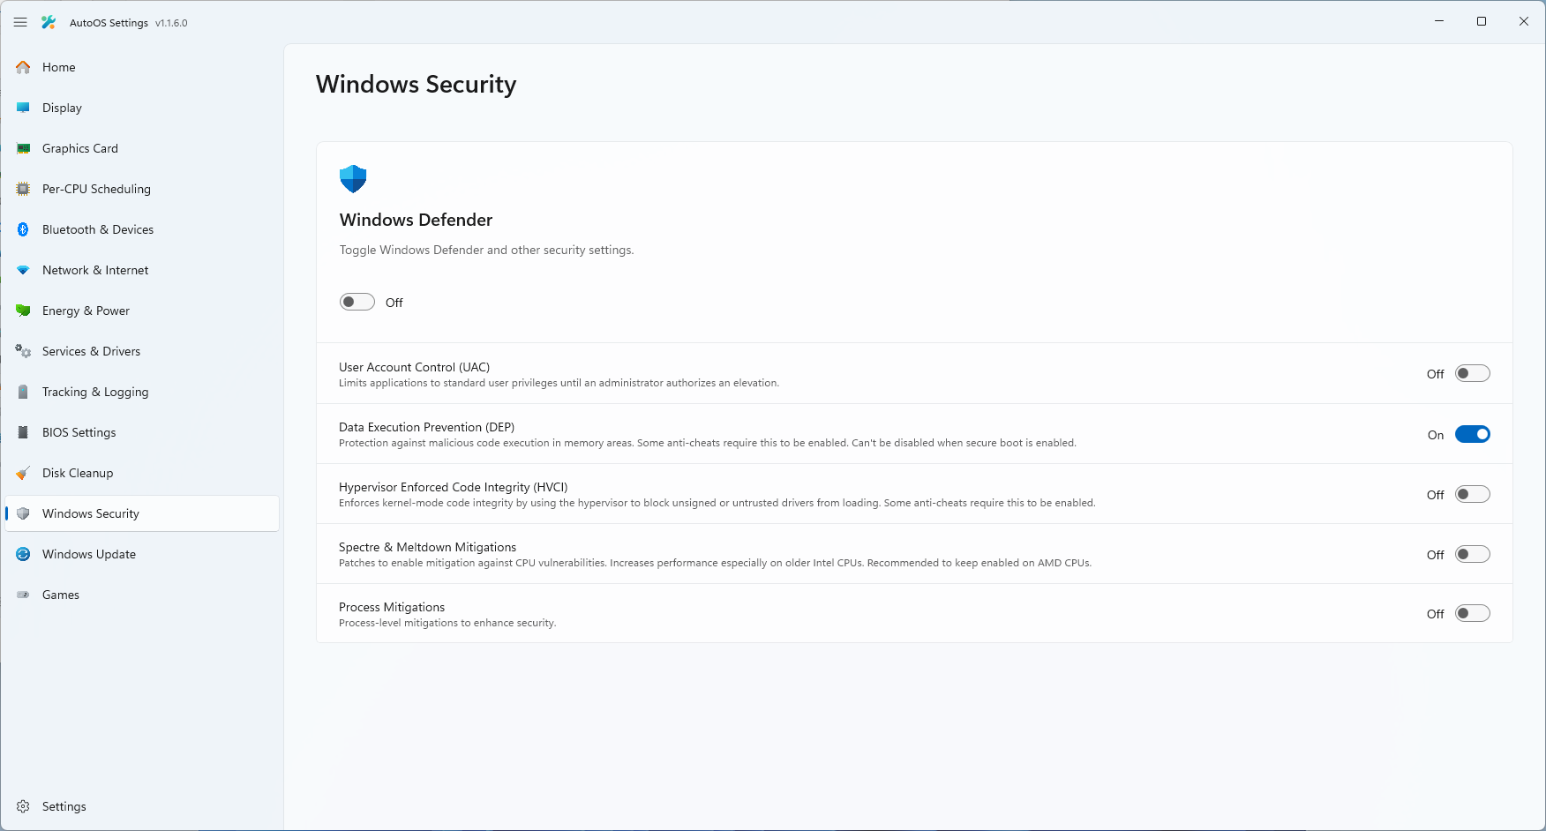Click the Network wifi icon
The image size is (1546, 831).
point(24,270)
